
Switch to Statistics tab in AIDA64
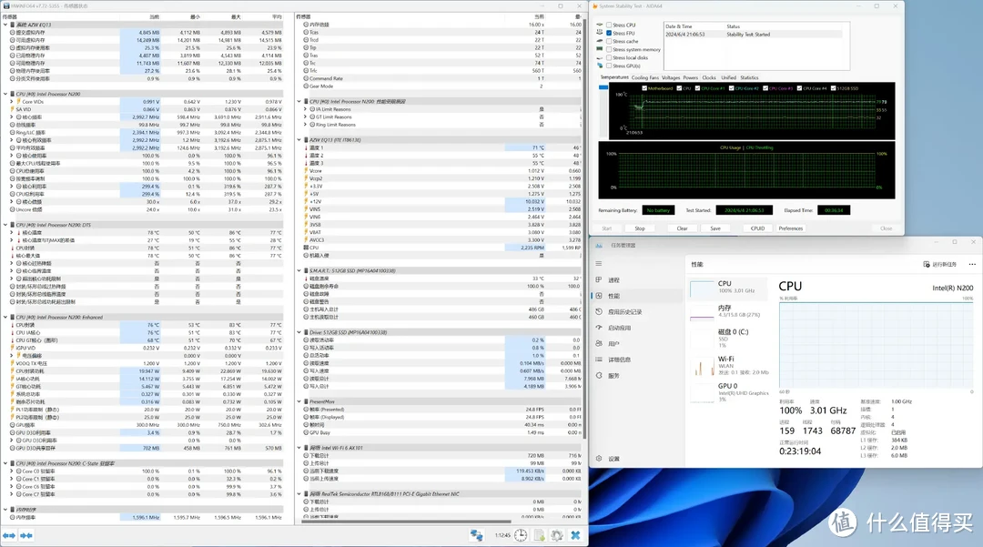(x=749, y=77)
